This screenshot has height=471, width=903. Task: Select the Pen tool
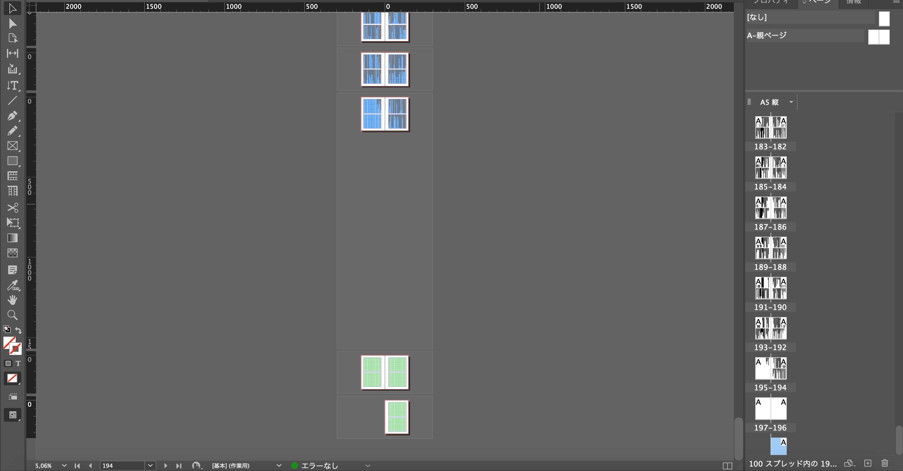[12, 116]
